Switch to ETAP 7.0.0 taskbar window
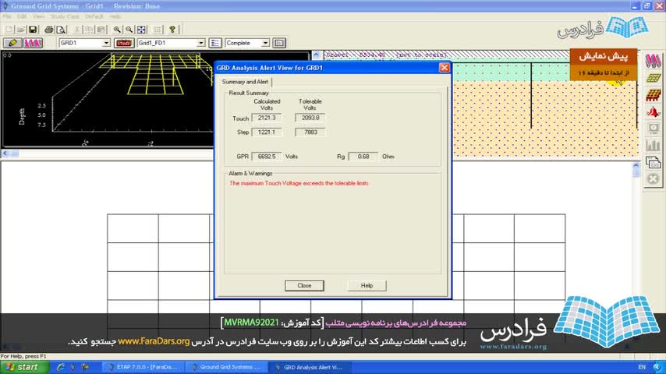The image size is (666, 374). click(143, 367)
